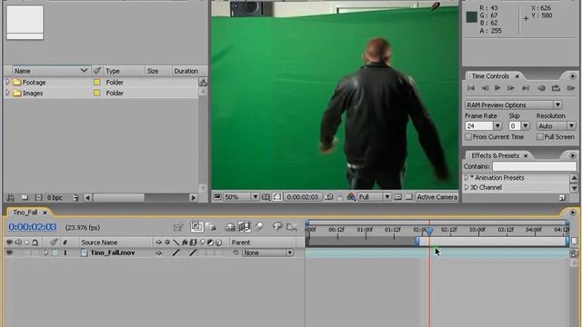Select Effects & Presets panel tab
Image resolution: width=582 pixels, height=327 pixels.
coord(495,155)
